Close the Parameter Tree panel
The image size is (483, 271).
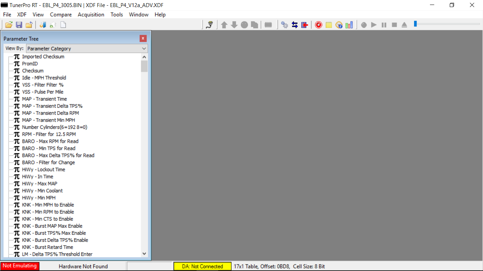pos(143,38)
